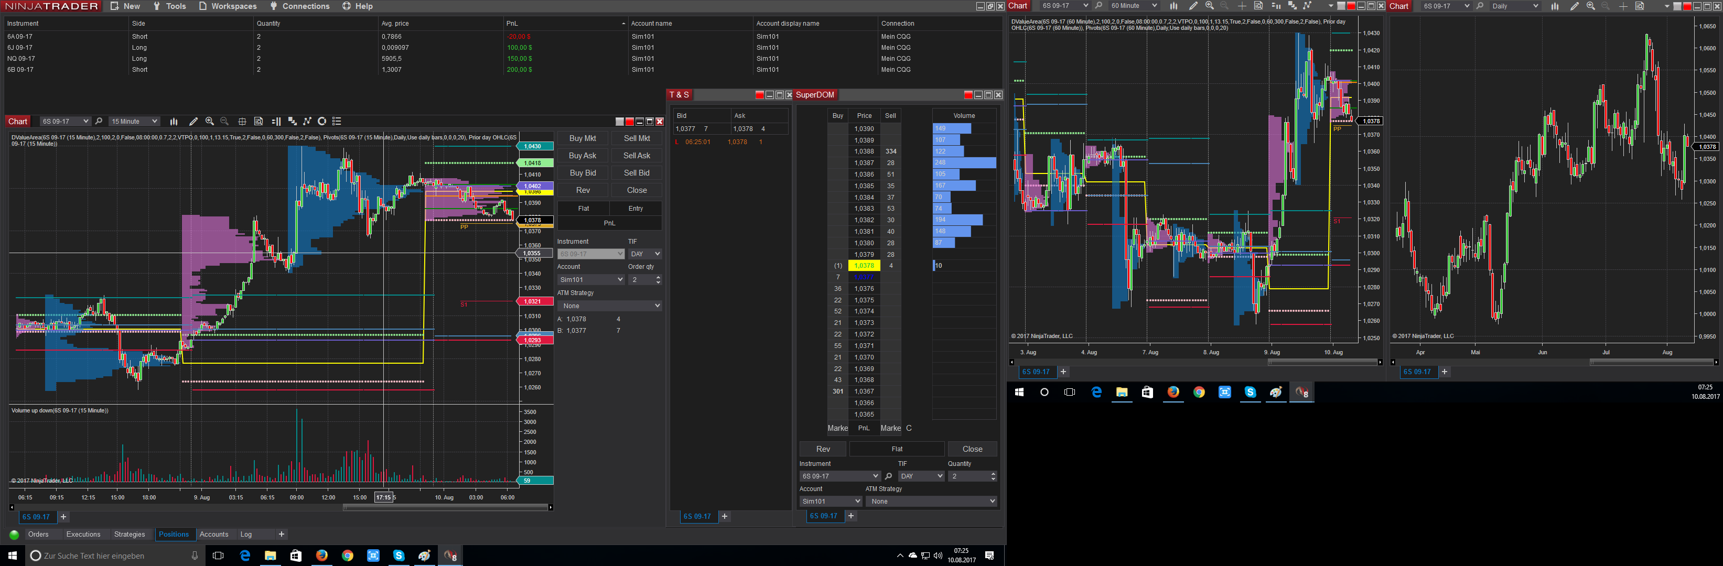Screen dimensions: 1723x566
Task: Open the Tools menu
Action: coord(169,6)
